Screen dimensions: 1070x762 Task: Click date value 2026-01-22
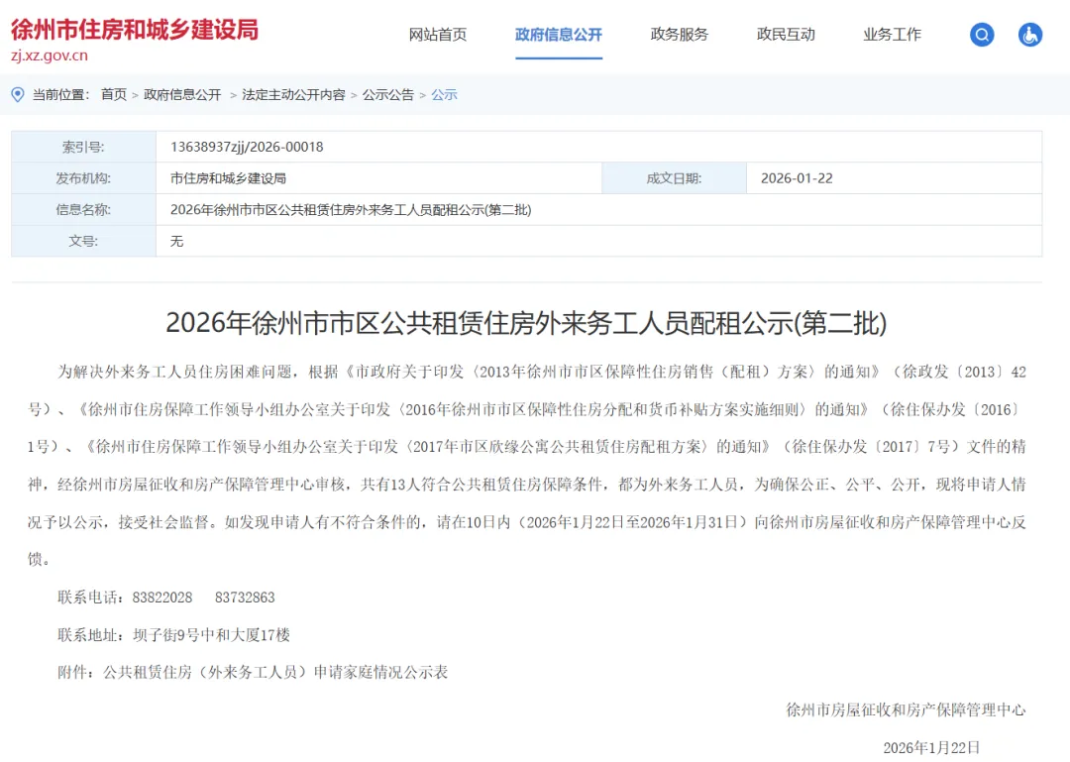(x=797, y=178)
